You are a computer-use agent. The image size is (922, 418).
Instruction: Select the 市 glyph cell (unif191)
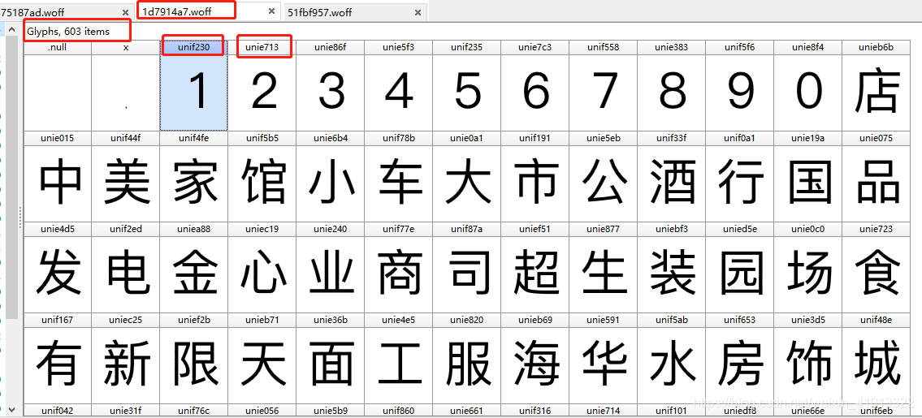(x=535, y=176)
